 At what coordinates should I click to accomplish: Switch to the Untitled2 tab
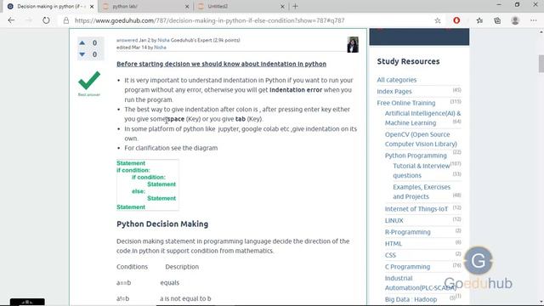coord(241,6)
